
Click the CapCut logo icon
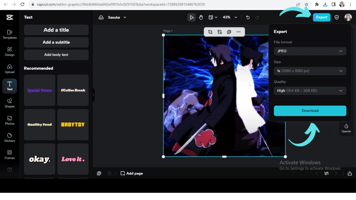[10, 17]
